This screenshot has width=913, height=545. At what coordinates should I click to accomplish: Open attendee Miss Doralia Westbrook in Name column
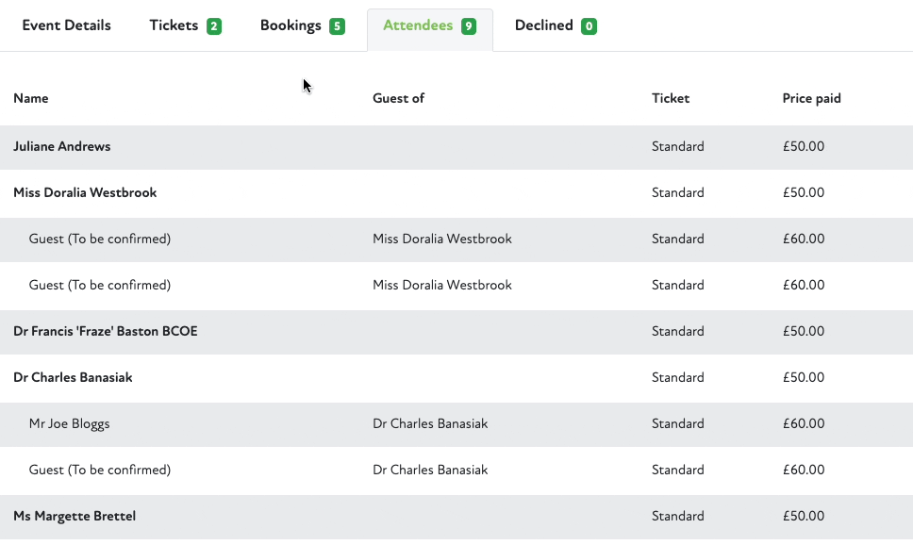click(x=85, y=192)
